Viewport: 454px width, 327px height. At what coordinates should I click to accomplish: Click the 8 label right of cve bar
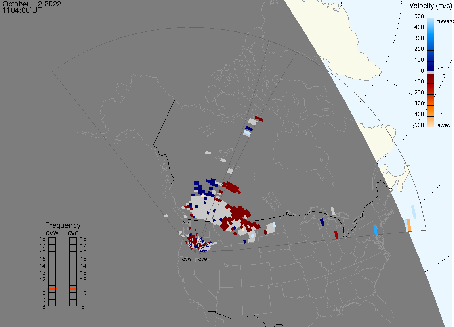pyautogui.click(x=83, y=307)
